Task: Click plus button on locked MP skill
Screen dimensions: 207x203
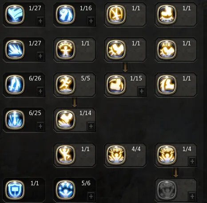Action: [192, 196]
